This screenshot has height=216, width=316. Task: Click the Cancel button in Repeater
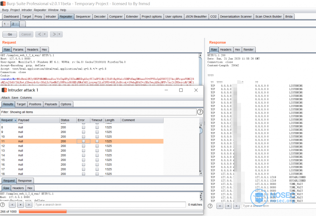coord(26,34)
